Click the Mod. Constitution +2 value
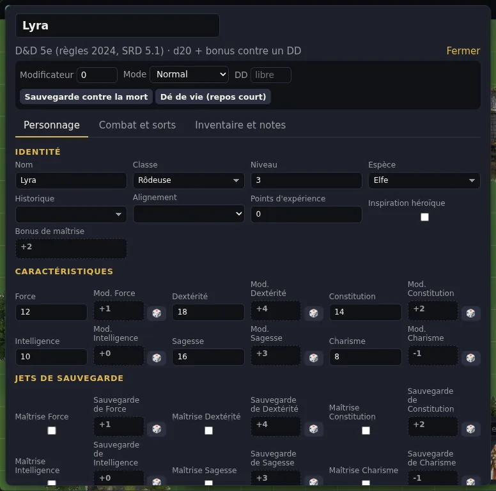The height and width of the screenshot is (491, 496). tap(433, 310)
